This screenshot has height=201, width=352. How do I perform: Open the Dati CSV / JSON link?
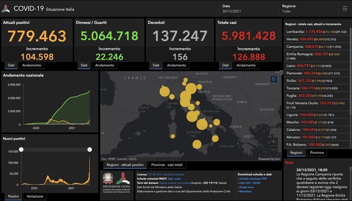[x=250, y=183]
